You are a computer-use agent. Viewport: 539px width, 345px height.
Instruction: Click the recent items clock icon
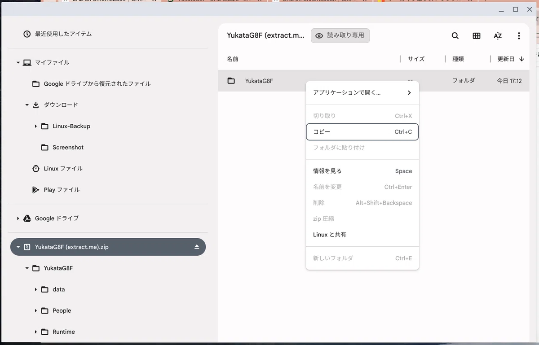(x=27, y=34)
